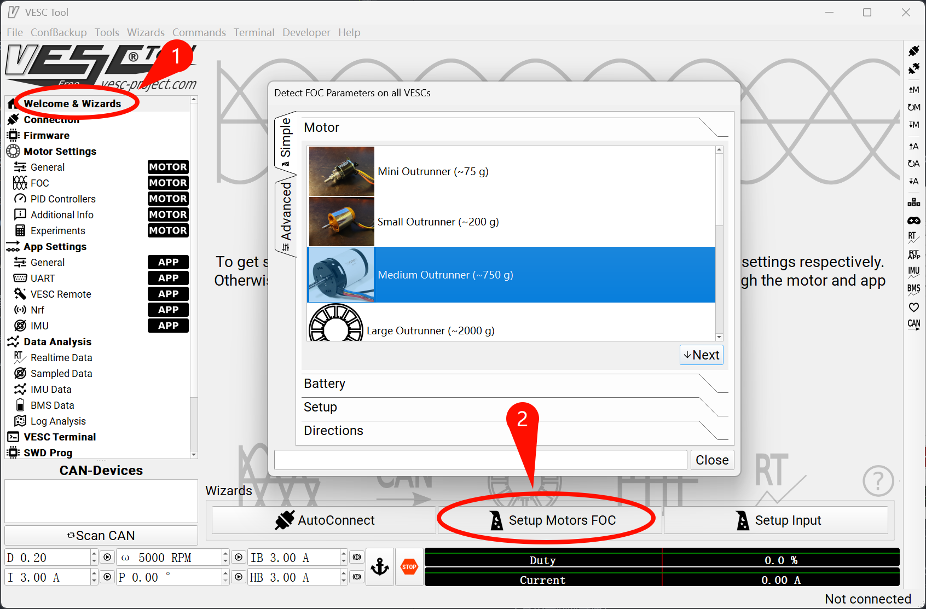Expand the Battery section
Image resolution: width=926 pixels, height=609 pixels.
pos(514,384)
